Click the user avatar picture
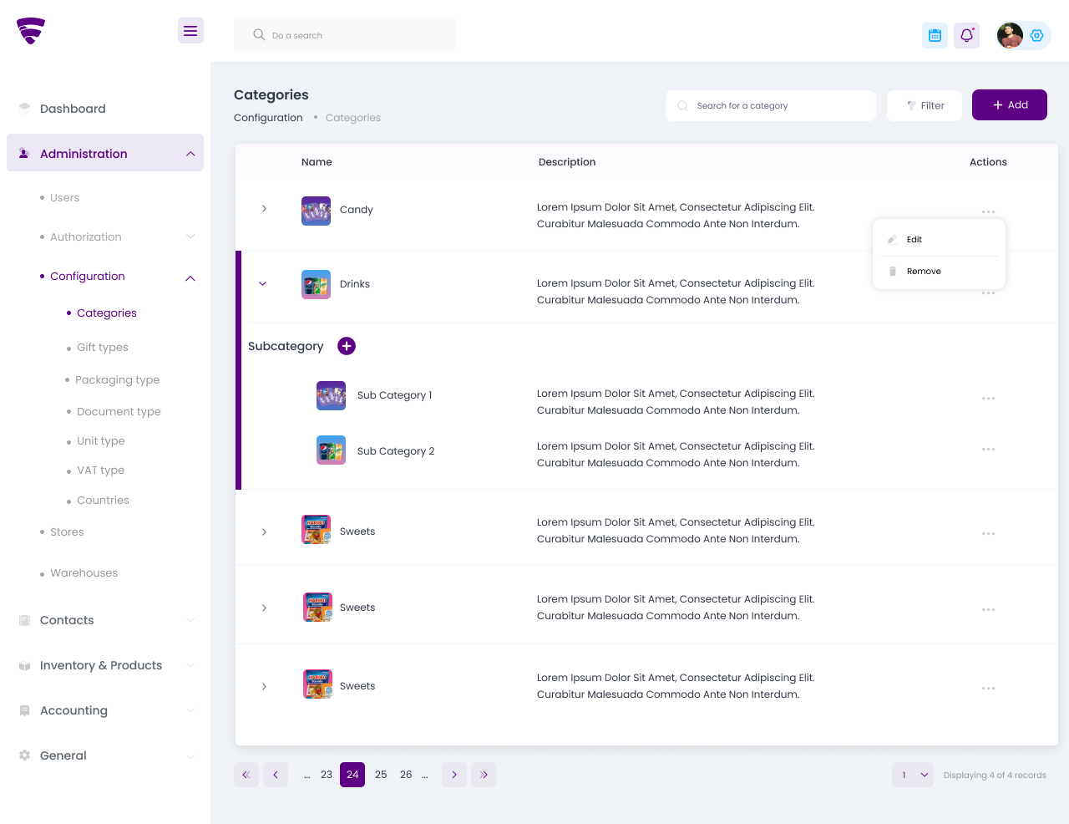The height and width of the screenshot is (824, 1069). [x=1010, y=35]
